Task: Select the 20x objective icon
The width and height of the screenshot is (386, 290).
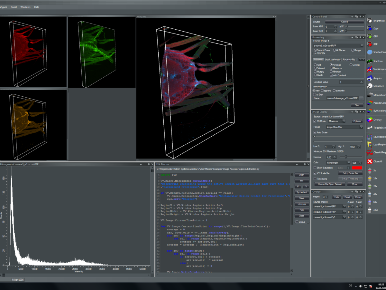Action: click(x=370, y=186)
